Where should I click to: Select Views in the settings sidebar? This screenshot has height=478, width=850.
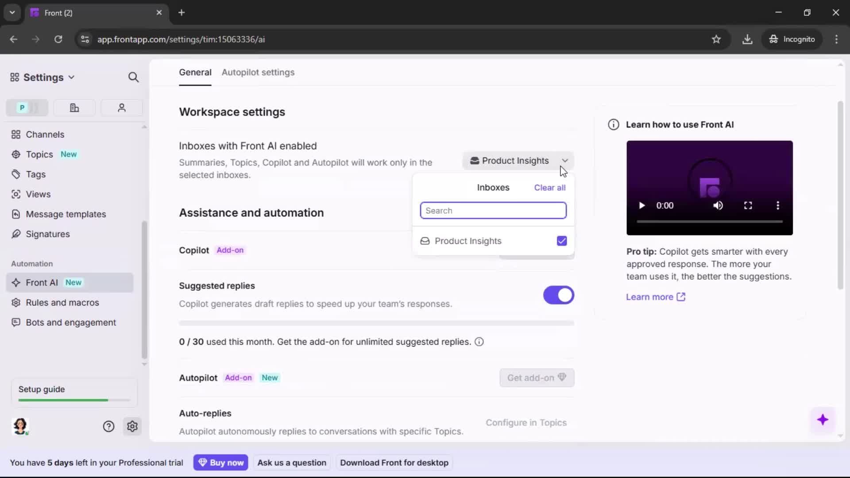37,194
